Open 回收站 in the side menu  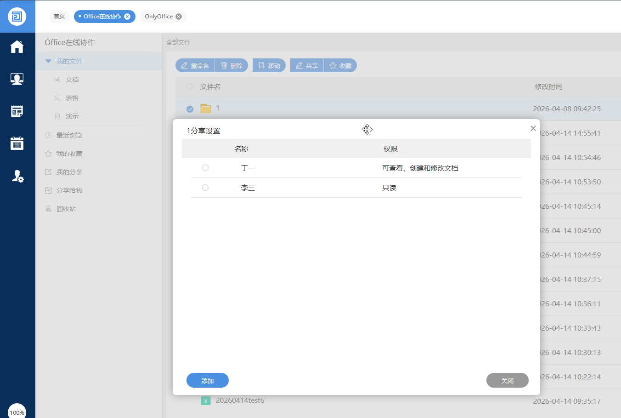click(66, 209)
